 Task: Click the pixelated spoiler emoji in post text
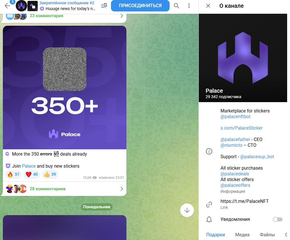56,154
